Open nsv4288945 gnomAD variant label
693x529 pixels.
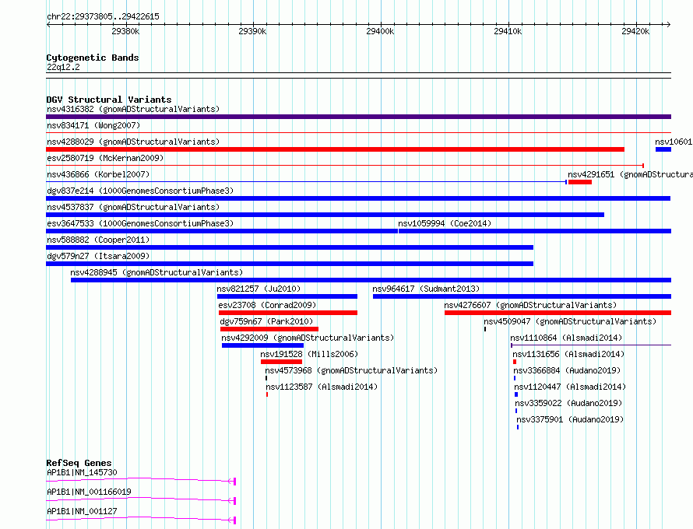(157, 272)
